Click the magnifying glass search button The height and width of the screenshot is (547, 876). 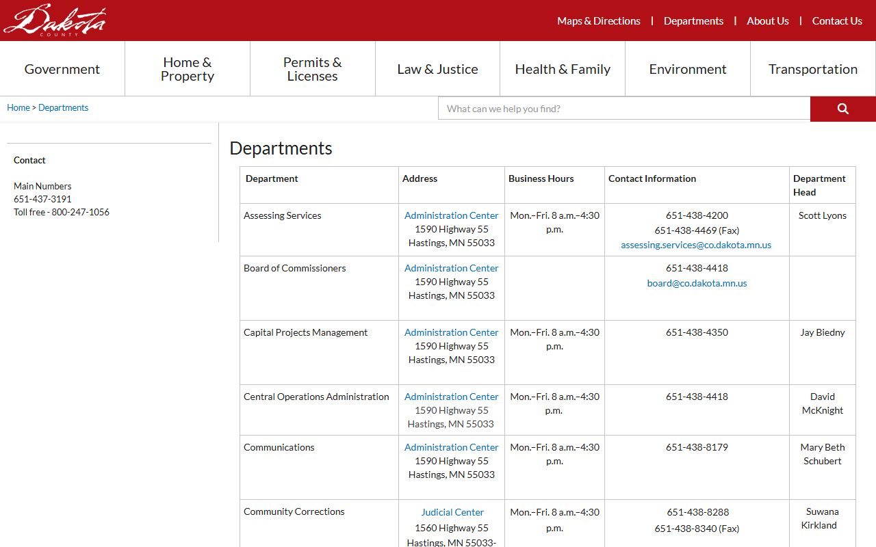(x=842, y=109)
